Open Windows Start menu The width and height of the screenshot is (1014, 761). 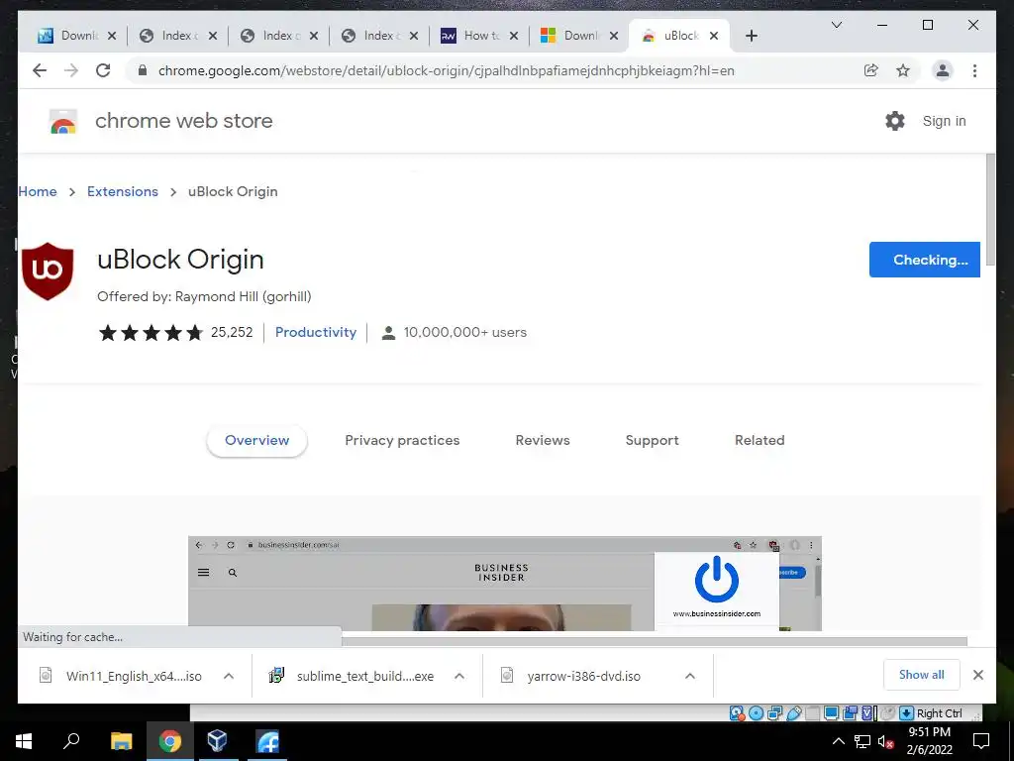point(24,741)
